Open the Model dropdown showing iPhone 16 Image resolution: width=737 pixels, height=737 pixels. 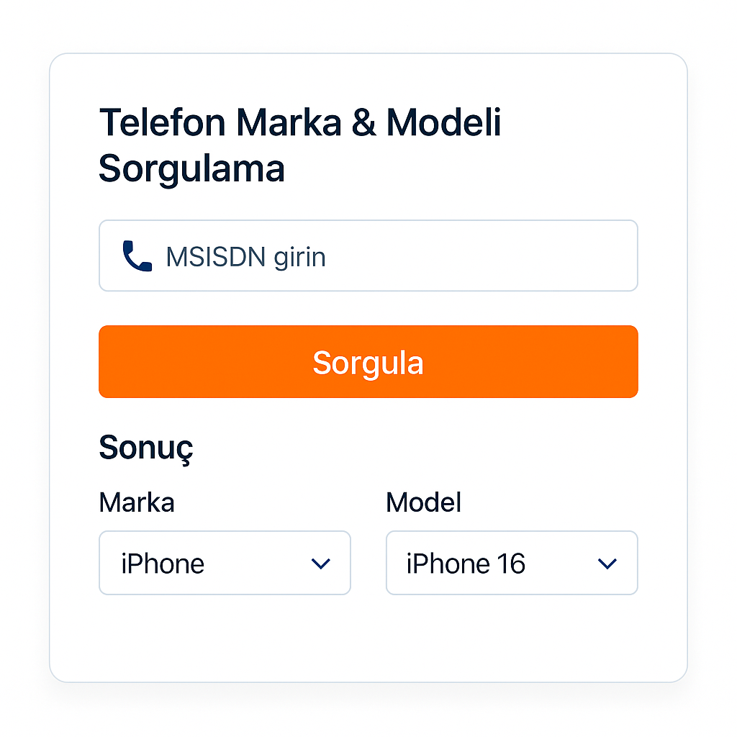pos(512,563)
